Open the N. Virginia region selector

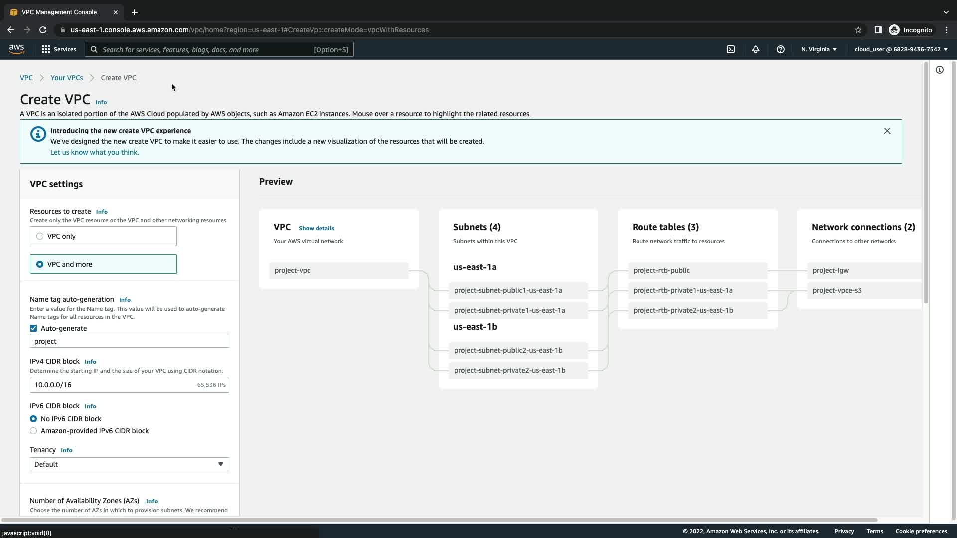(818, 49)
